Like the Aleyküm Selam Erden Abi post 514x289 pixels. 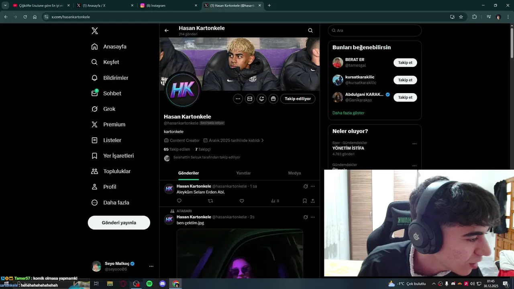(242, 201)
